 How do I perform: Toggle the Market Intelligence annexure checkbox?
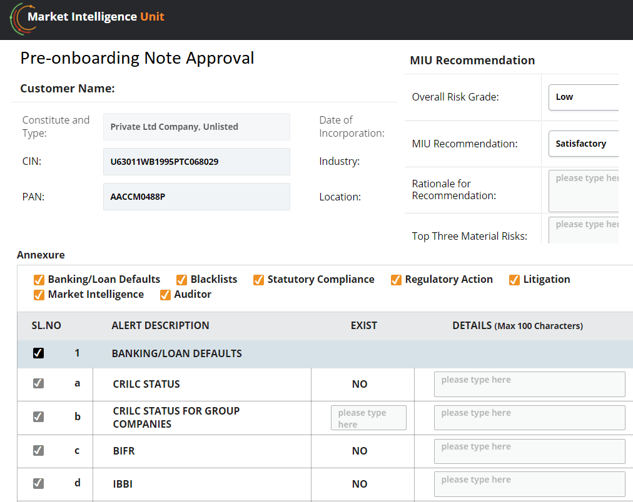pyautogui.click(x=39, y=295)
